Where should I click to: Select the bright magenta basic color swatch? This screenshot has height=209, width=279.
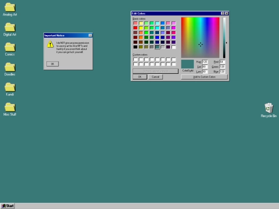pyautogui.click(x=174, y=28)
